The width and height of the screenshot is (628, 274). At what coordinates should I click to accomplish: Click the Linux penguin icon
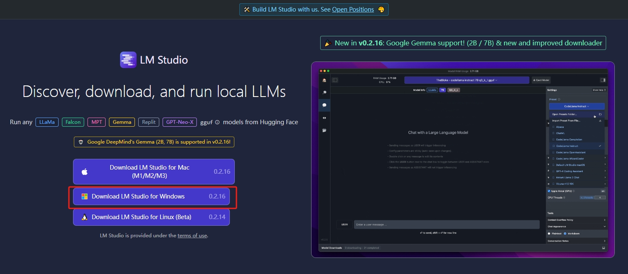pos(85,217)
